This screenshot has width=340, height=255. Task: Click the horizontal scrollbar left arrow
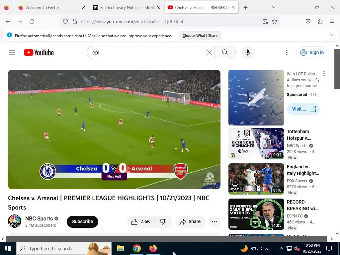tap(3, 239)
